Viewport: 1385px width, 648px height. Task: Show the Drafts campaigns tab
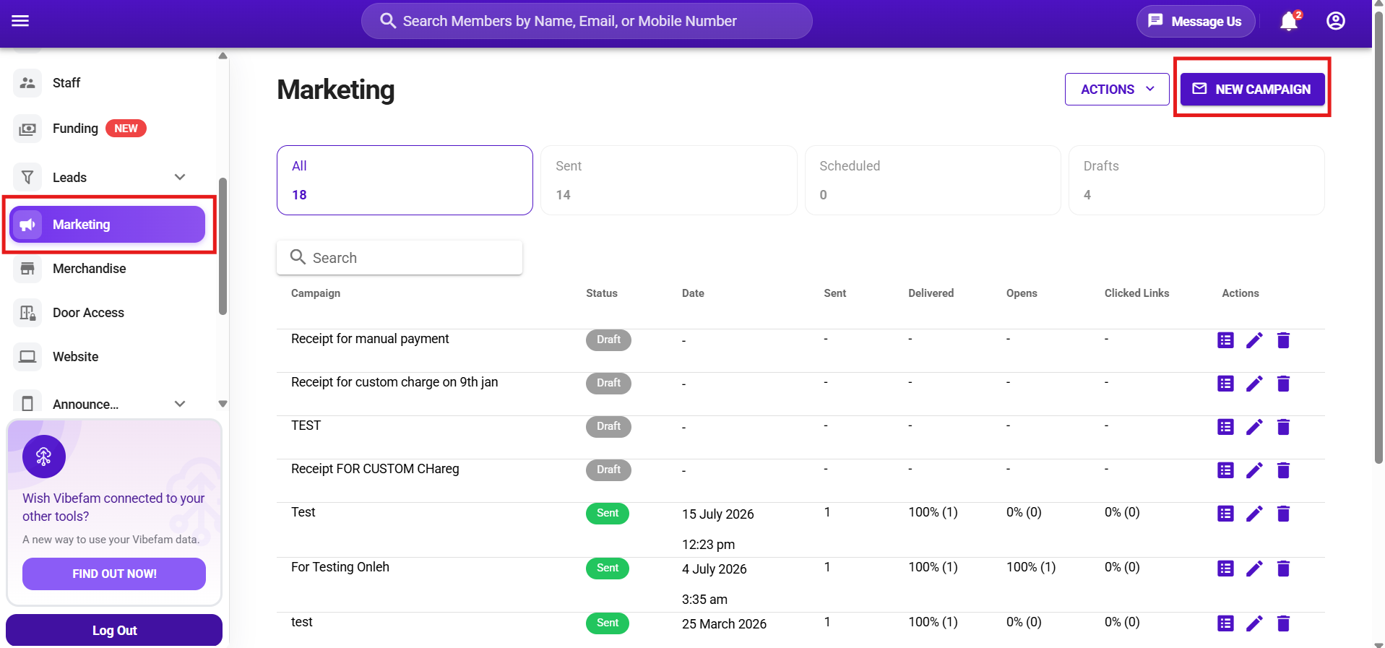point(1196,180)
